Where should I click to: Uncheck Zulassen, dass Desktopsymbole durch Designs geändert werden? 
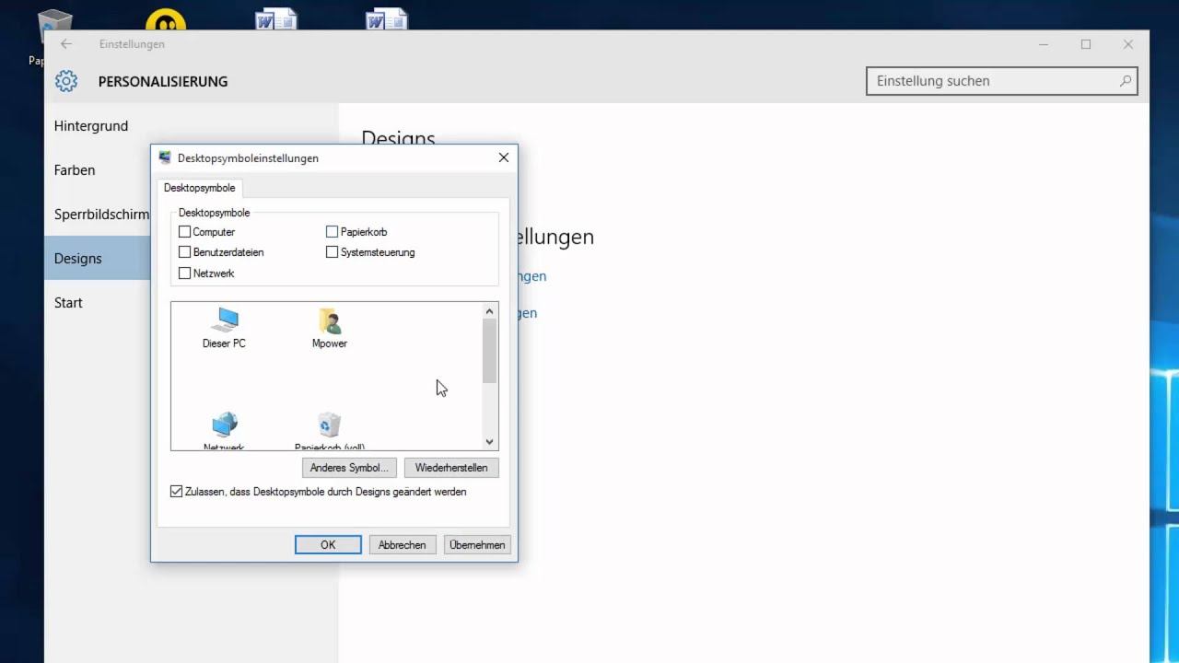tap(176, 492)
